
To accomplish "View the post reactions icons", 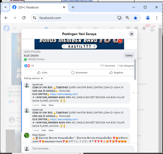I will click(27, 66).
